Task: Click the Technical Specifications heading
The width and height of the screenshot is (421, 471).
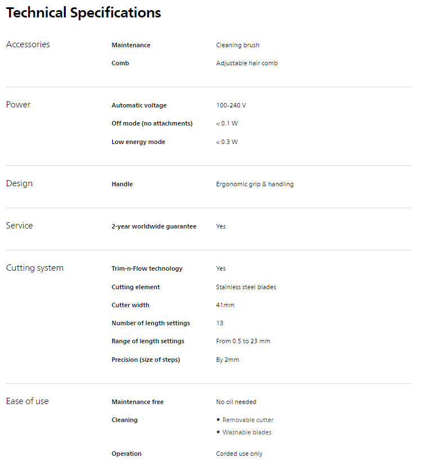Action: click(x=83, y=13)
